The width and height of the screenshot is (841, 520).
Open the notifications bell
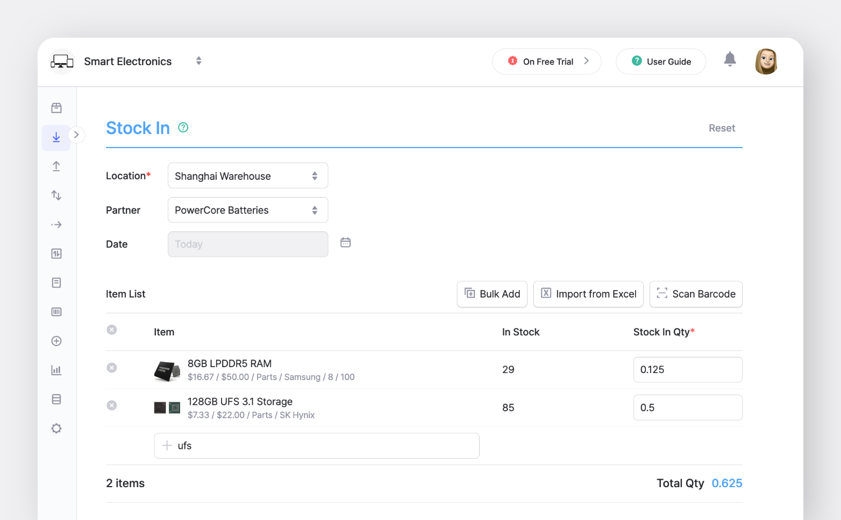730,59
